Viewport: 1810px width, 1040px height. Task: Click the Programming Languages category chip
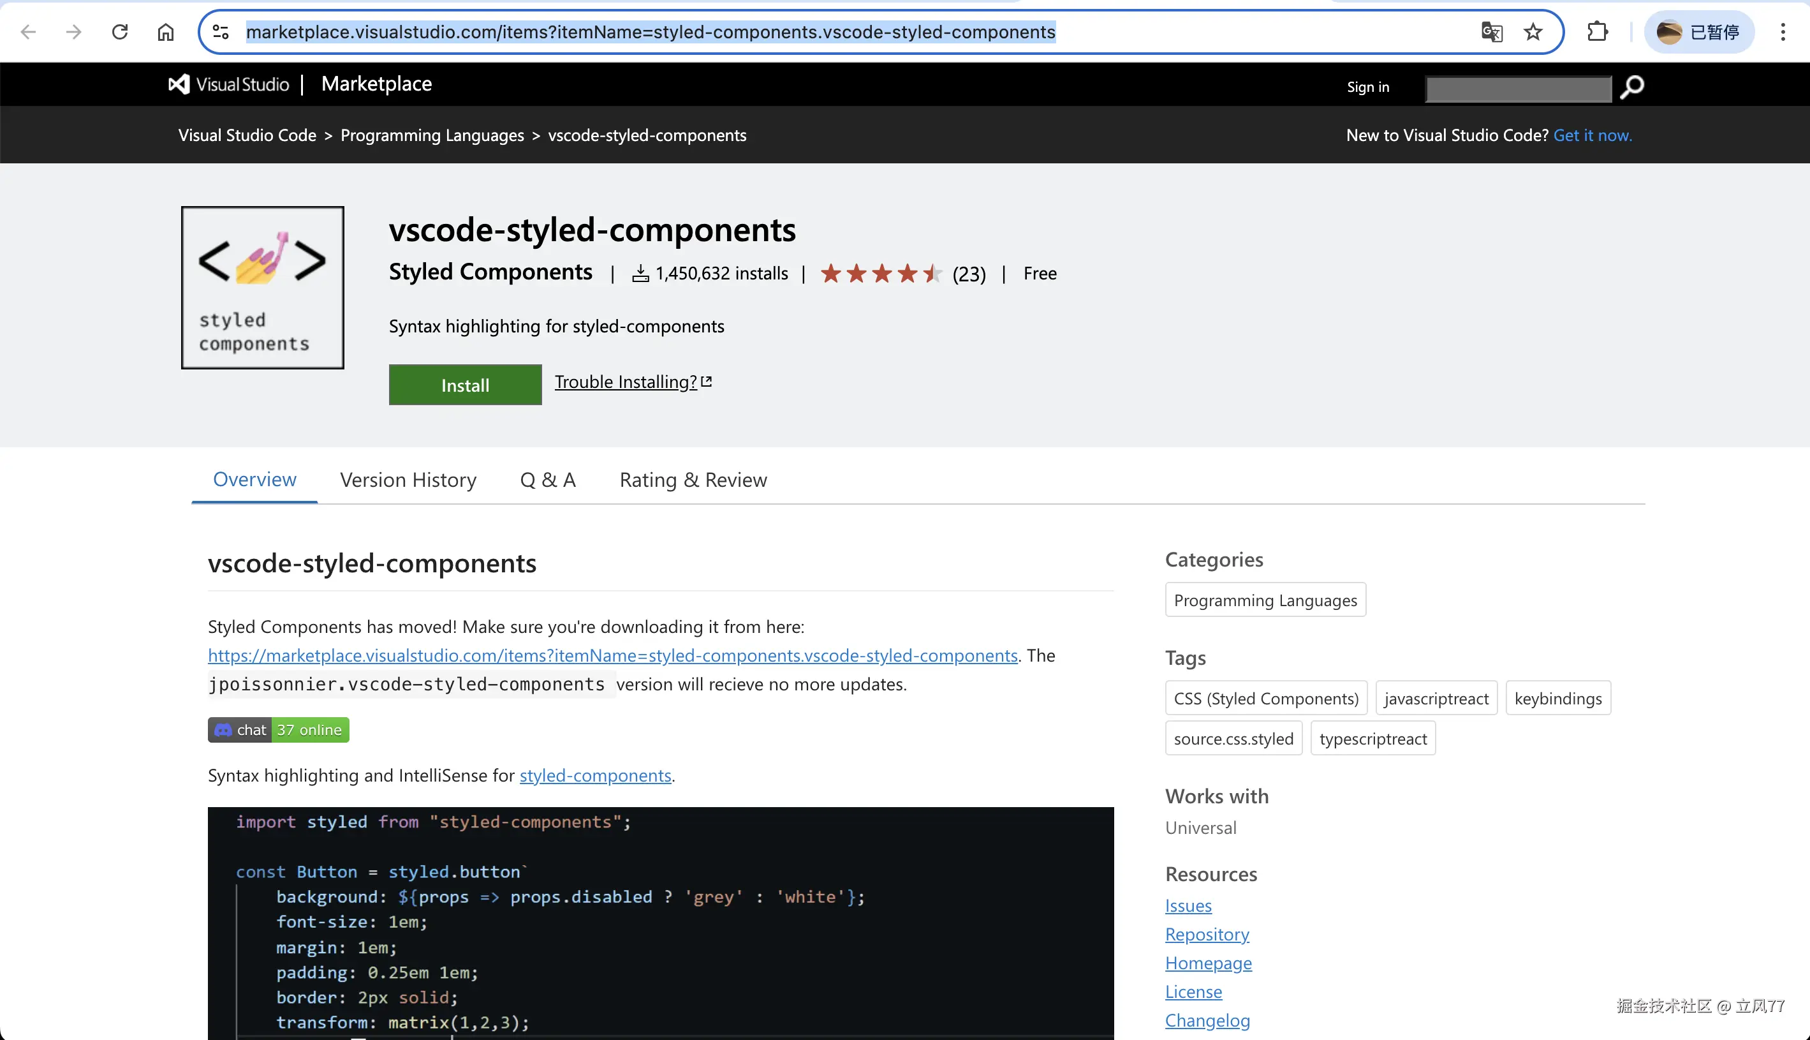click(1265, 600)
